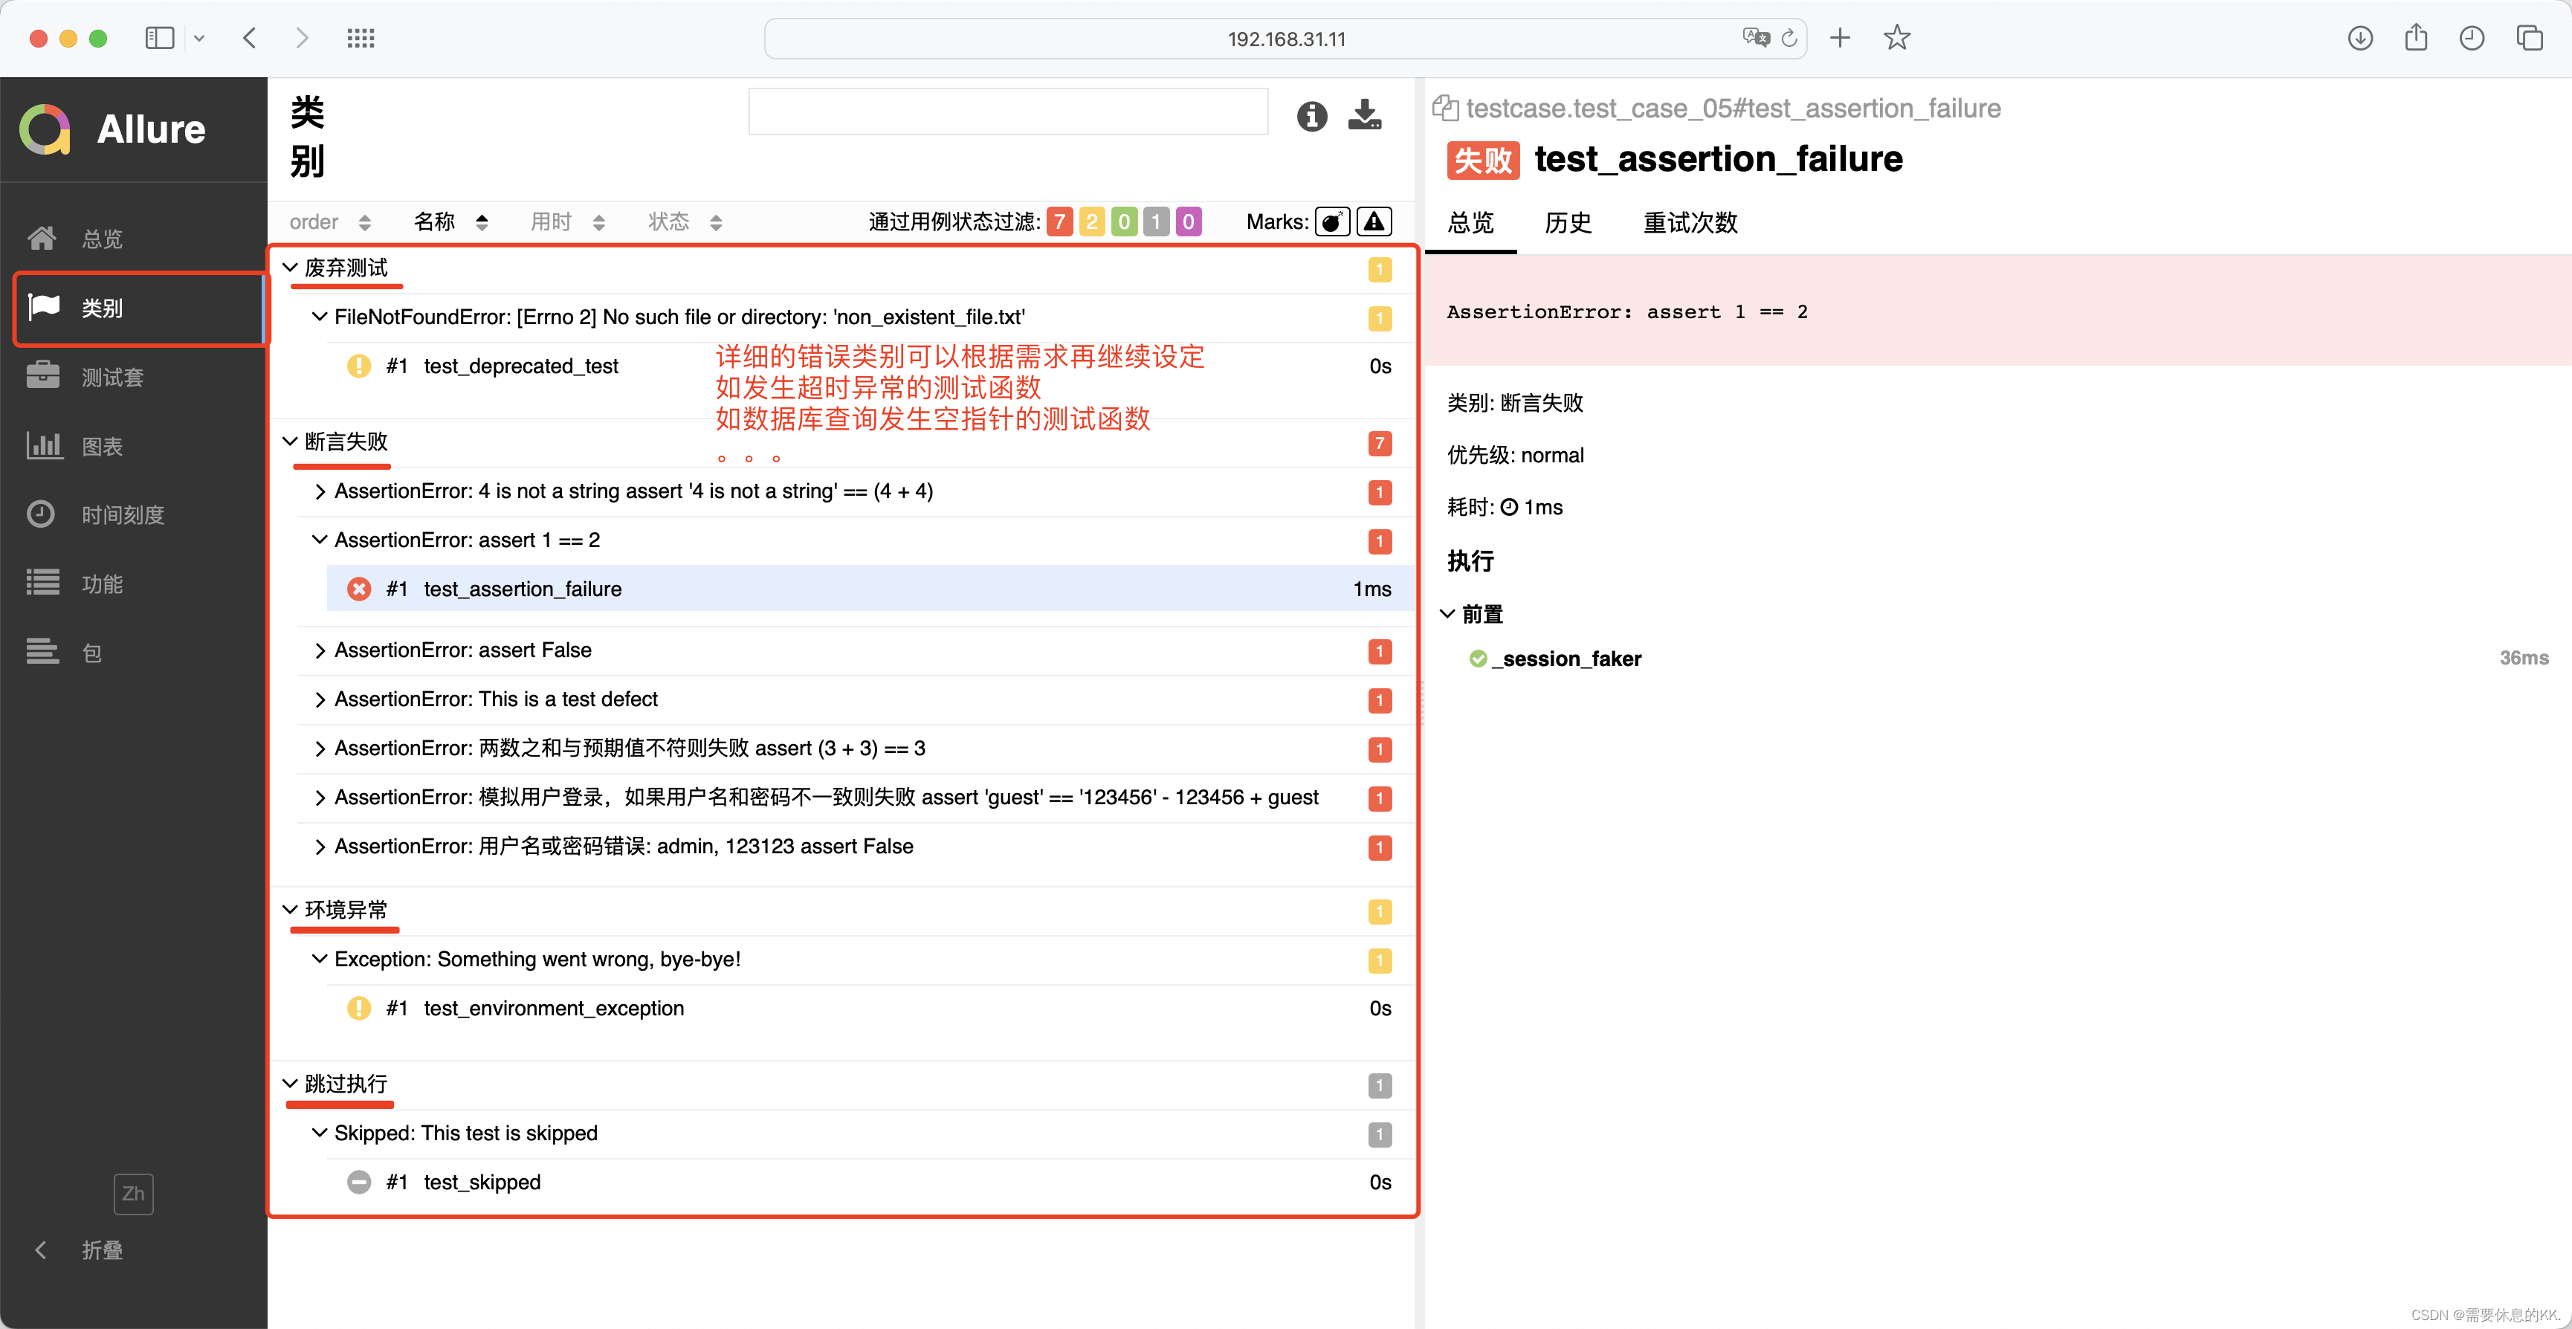The image size is (2572, 1329).
Task: Select test_deprecated_test row
Action: point(869,366)
